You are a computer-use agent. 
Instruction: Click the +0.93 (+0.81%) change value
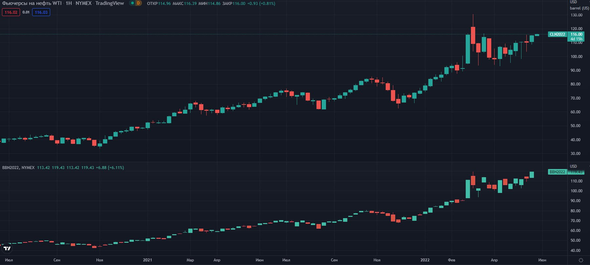(x=261, y=4)
